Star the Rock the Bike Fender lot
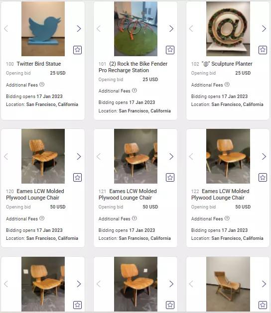271x313 pixels. click(x=170, y=50)
